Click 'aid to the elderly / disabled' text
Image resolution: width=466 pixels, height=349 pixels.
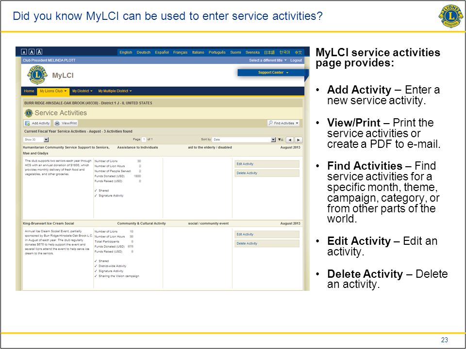coord(210,147)
